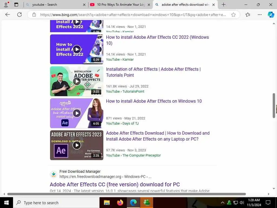Screen dimensions: 277x208
Task: Click the address bar URL field
Action: (133, 15)
